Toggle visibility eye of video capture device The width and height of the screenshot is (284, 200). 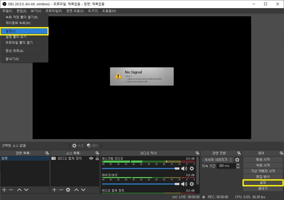coord(91,158)
